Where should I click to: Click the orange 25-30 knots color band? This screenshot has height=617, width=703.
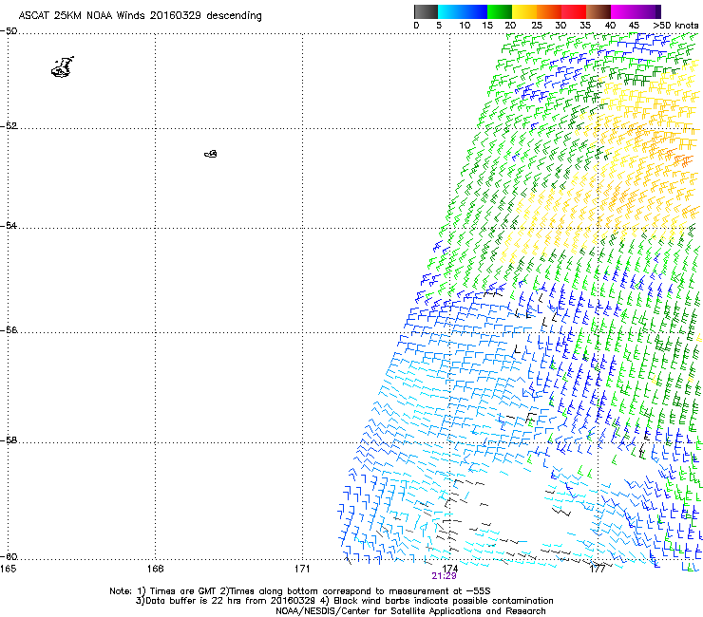click(x=549, y=11)
